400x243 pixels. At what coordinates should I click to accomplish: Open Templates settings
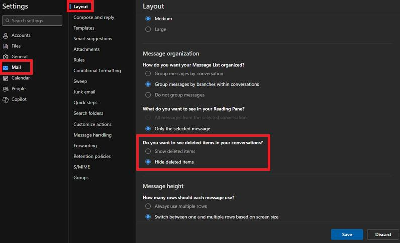tap(84, 28)
